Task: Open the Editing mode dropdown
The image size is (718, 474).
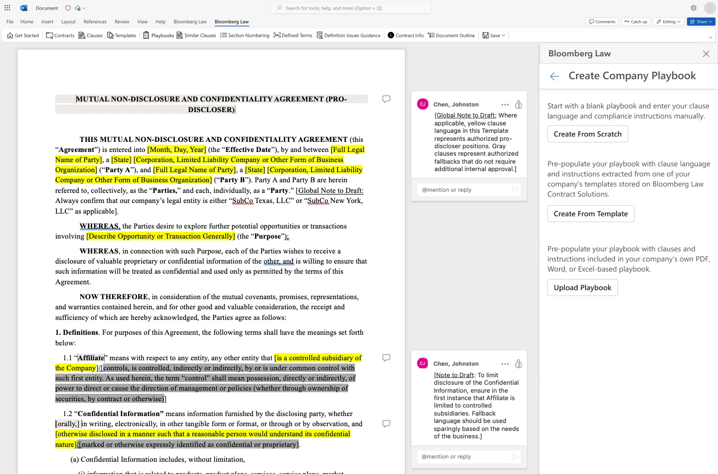Action: coord(668,22)
